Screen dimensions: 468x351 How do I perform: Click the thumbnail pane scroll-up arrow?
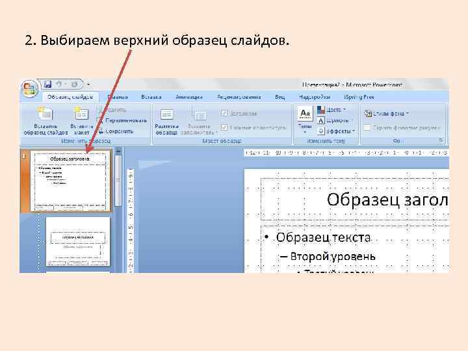coord(118,150)
